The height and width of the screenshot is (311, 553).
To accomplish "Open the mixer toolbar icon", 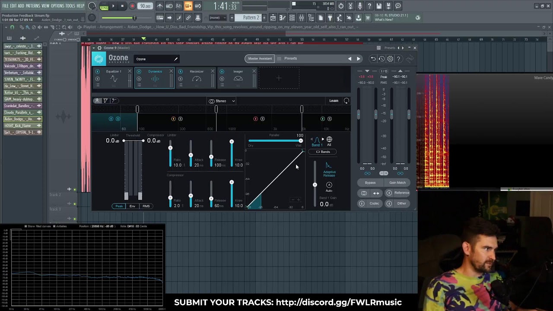I will click(302, 18).
